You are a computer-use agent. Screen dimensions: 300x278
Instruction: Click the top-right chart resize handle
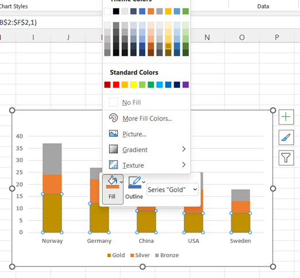(x=273, y=110)
